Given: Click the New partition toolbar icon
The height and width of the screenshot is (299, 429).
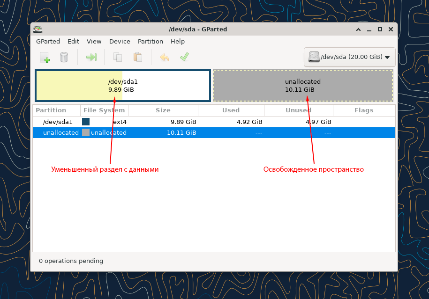Looking at the screenshot, I should [x=45, y=58].
